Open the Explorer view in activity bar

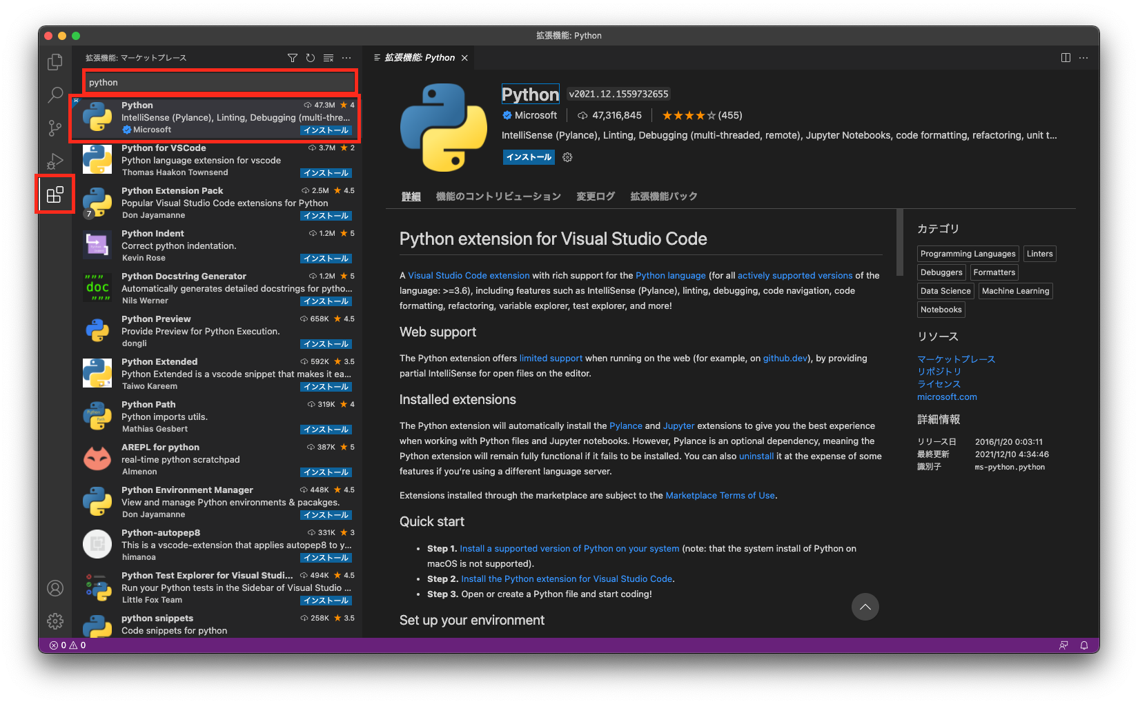[x=55, y=62]
